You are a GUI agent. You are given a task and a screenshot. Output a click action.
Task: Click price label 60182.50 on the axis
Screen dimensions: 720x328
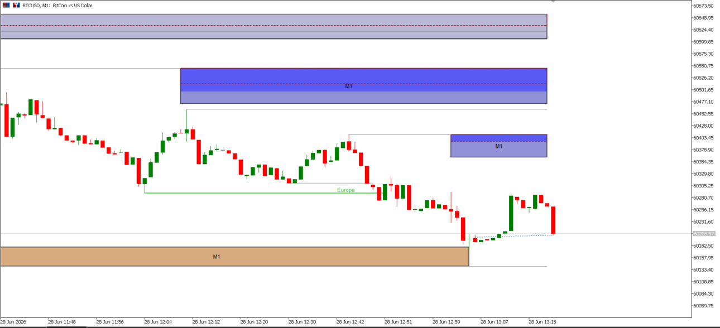click(703, 245)
